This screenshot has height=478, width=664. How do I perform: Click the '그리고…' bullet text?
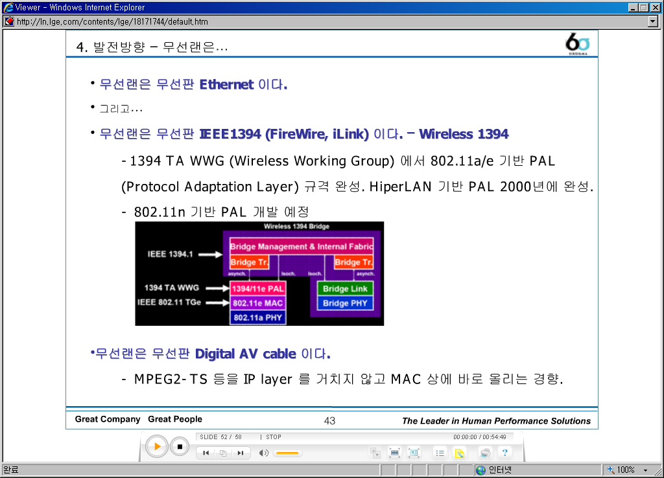[121, 109]
